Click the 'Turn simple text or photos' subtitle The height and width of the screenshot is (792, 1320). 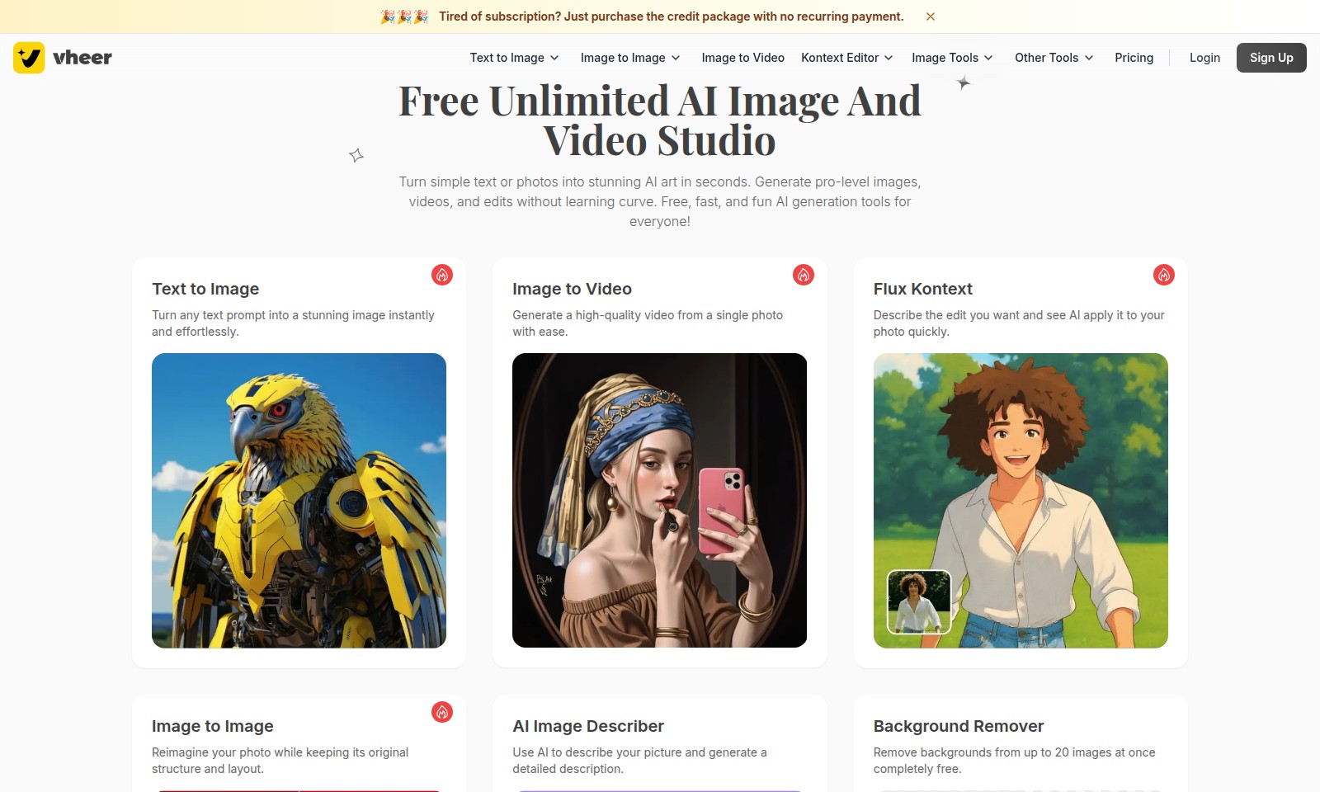pos(660,201)
